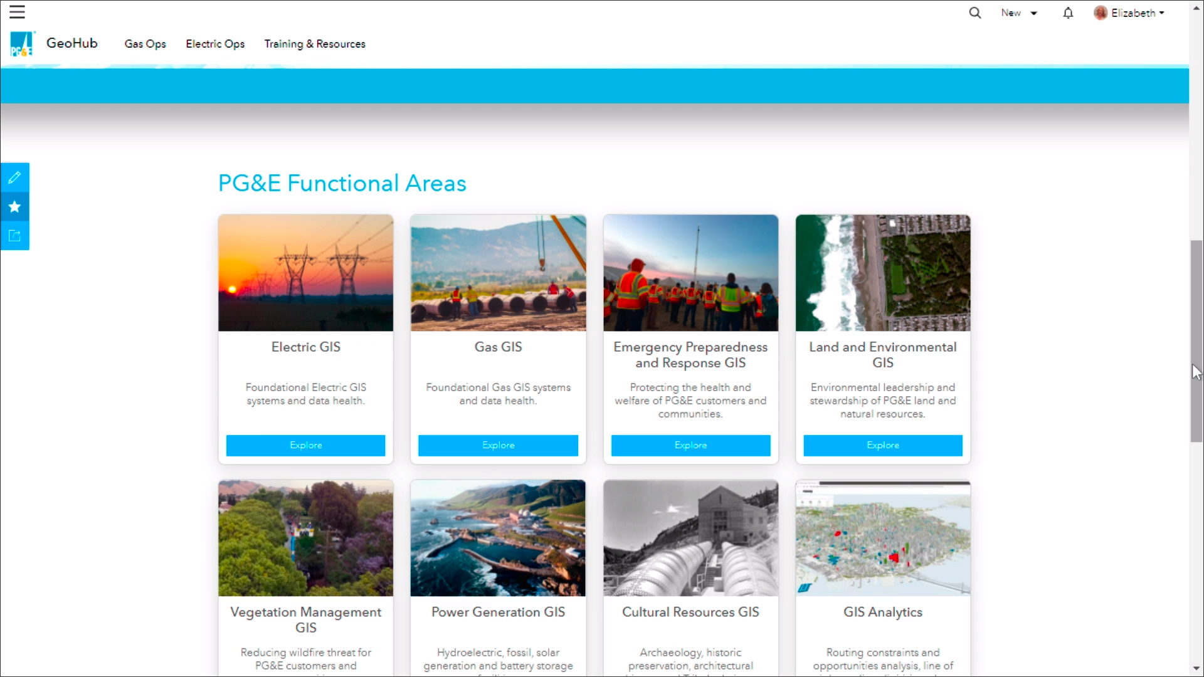Click the GIS Analytics 3D map image
Image resolution: width=1204 pixels, height=677 pixels.
[x=883, y=538]
